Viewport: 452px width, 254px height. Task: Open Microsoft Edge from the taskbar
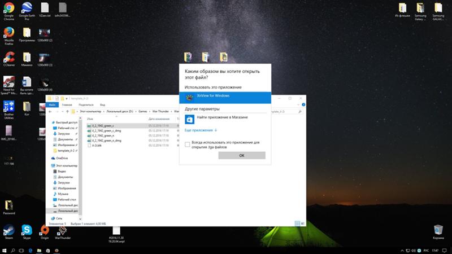pos(31,251)
